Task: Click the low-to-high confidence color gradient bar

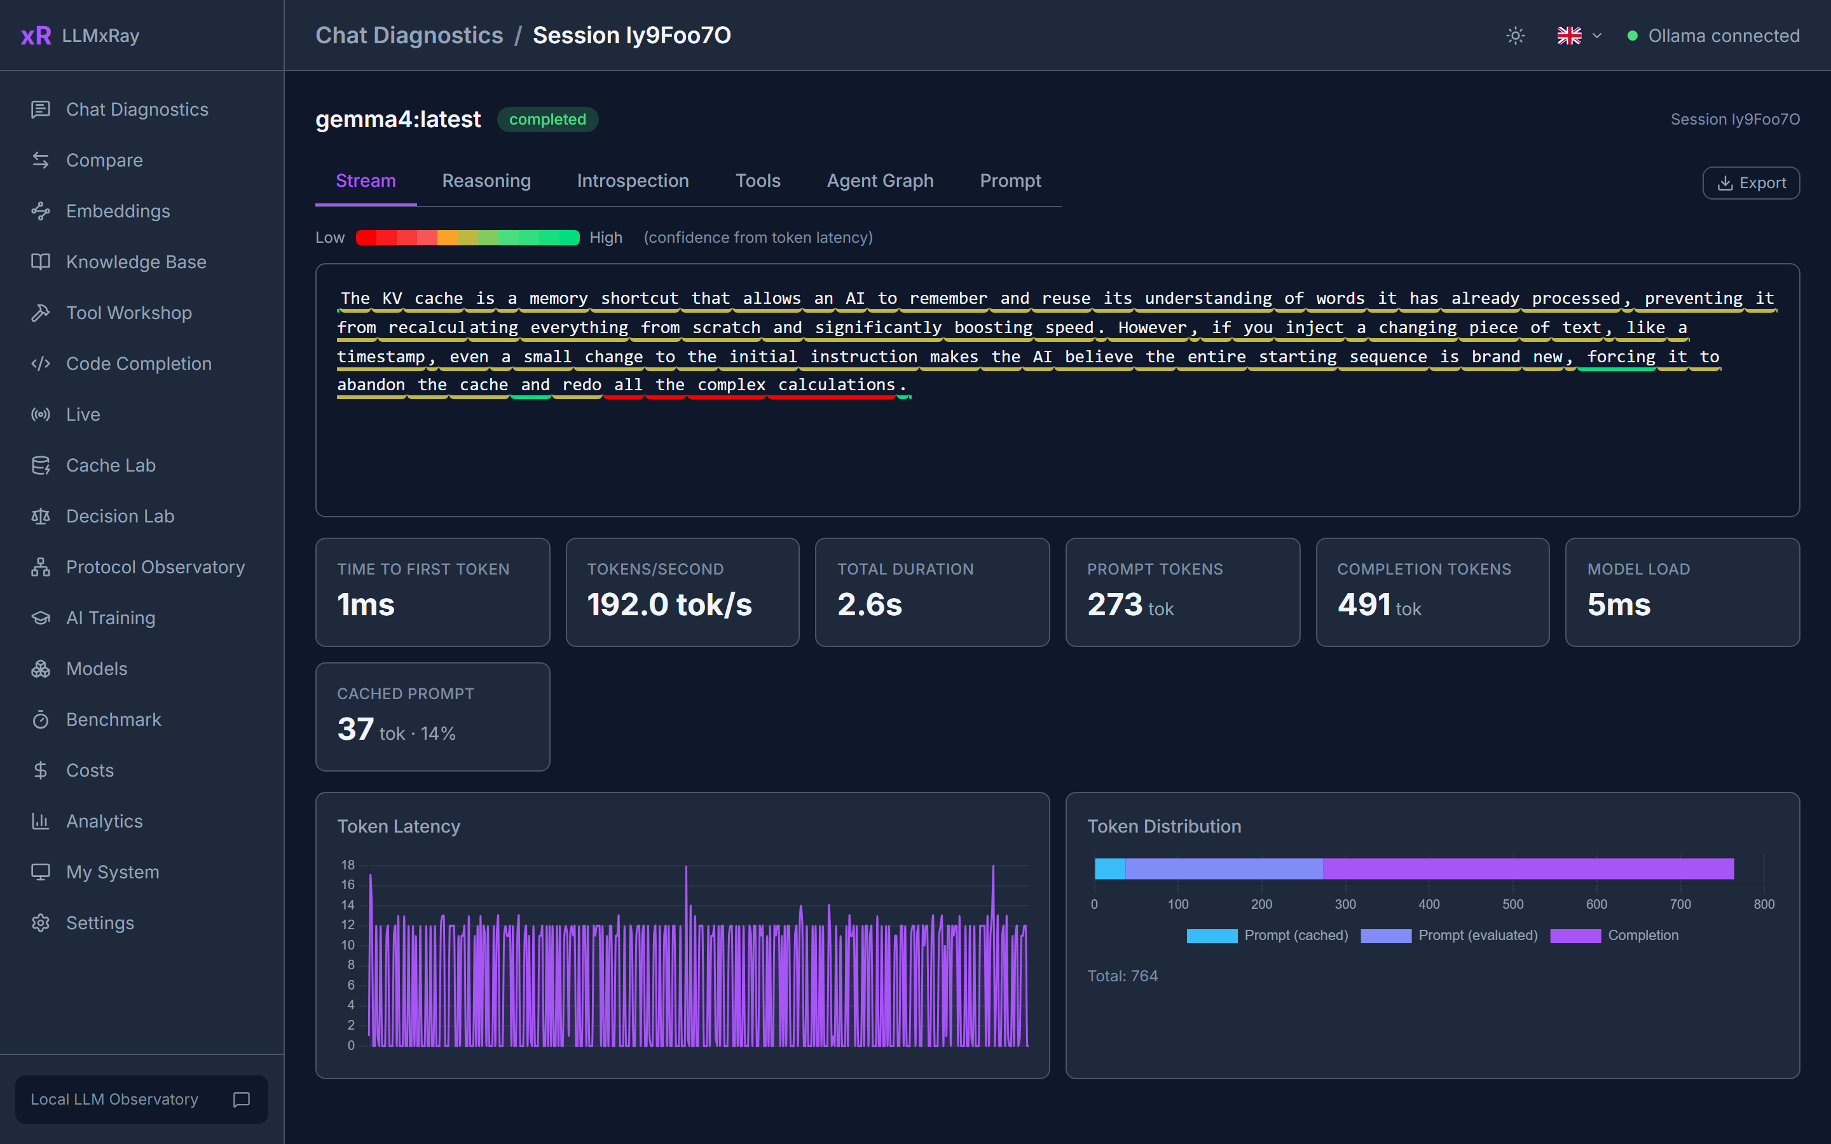Action: click(467, 238)
